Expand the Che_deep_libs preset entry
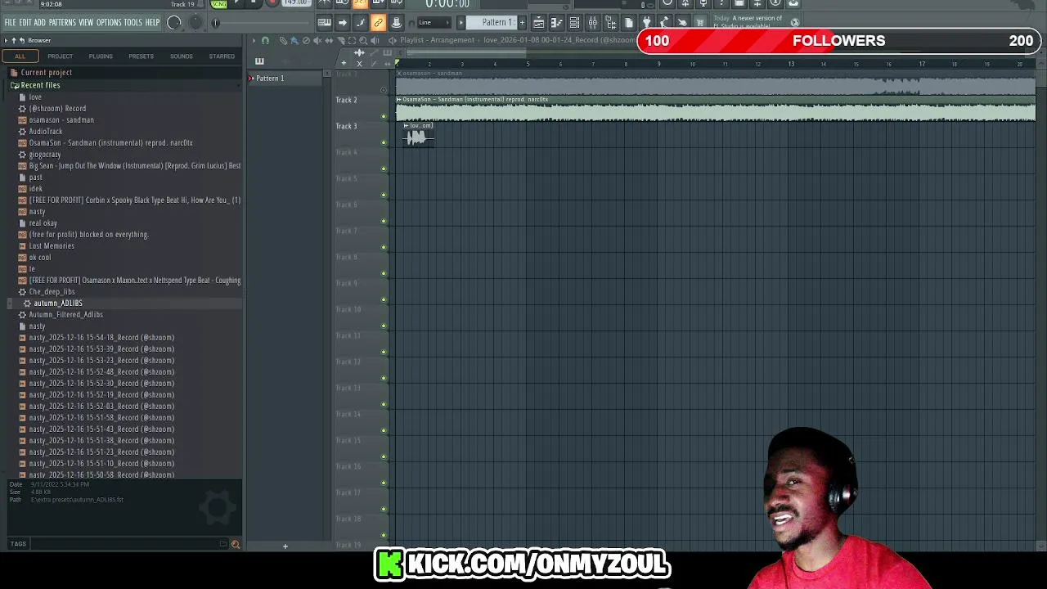1047x589 pixels. click(52, 291)
